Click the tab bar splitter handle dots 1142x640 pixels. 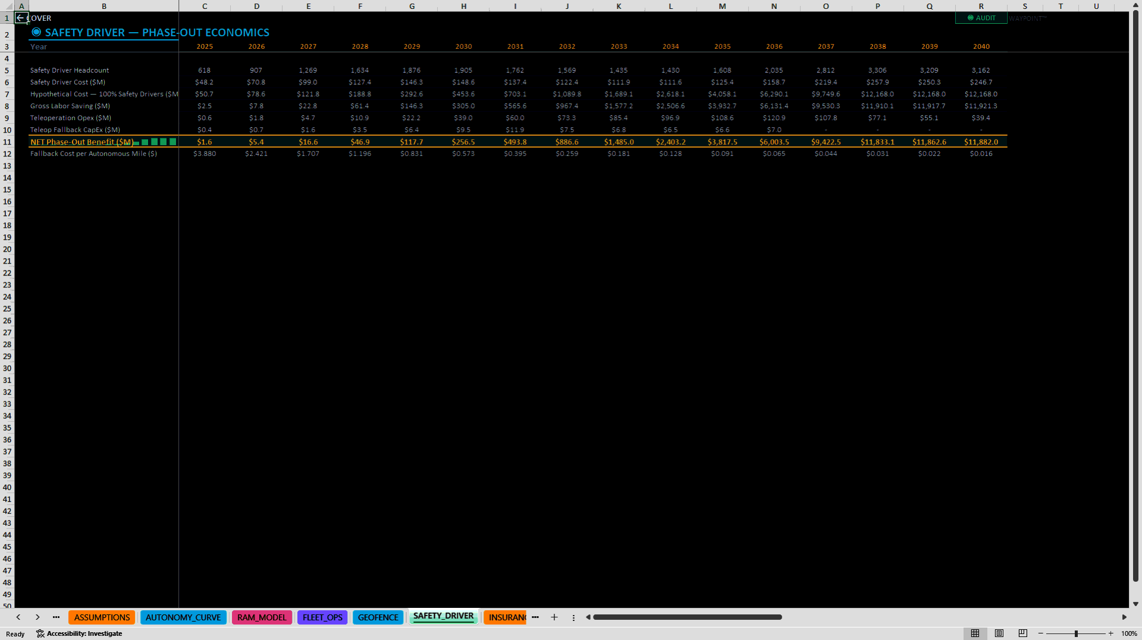(573, 617)
